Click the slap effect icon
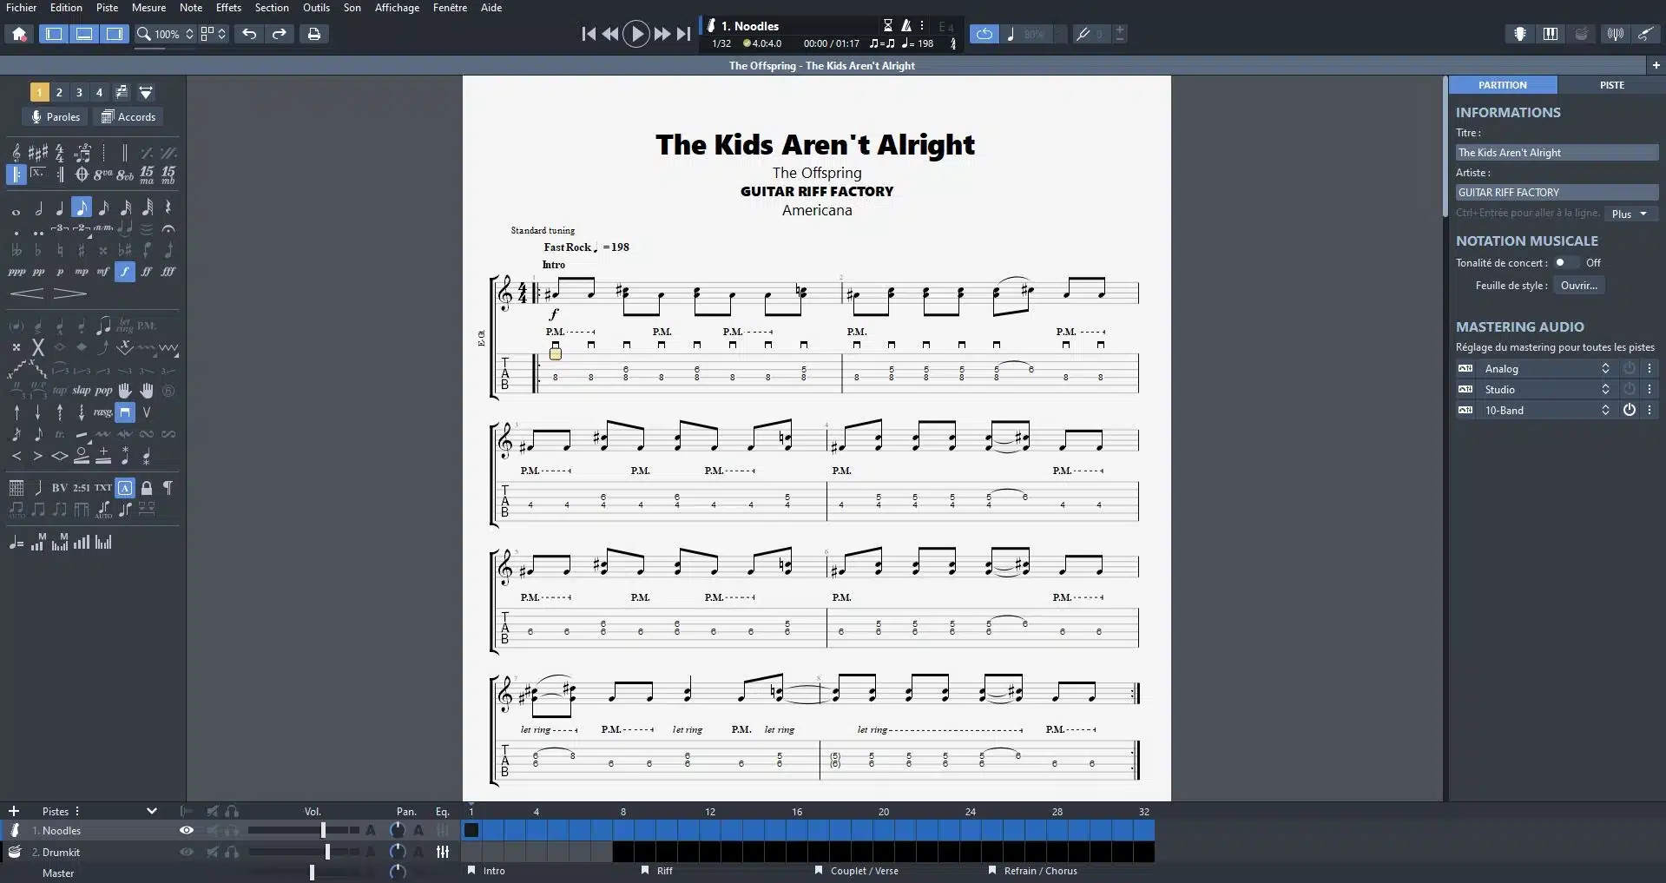This screenshot has width=1666, height=883. click(x=82, y=390)
